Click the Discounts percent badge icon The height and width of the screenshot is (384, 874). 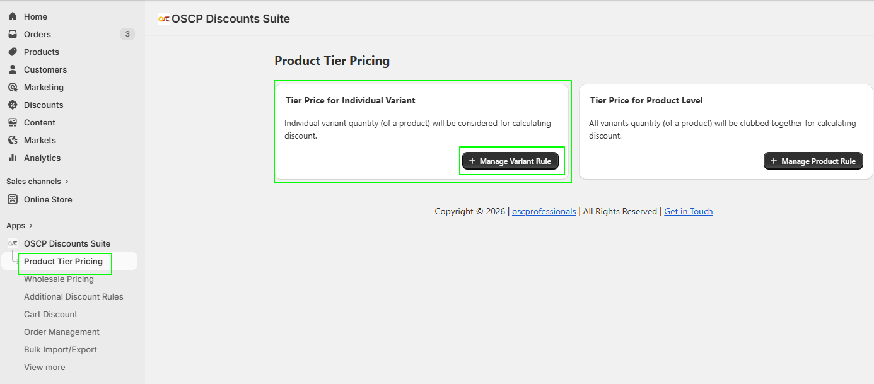coord(13,105)
